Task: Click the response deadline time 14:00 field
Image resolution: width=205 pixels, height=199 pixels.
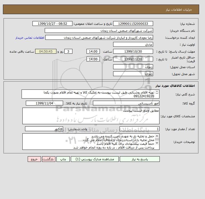Action: [93, 52]
